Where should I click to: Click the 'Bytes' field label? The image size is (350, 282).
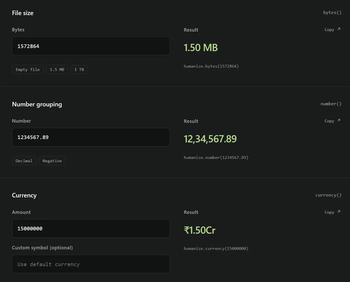pos(18,30)
